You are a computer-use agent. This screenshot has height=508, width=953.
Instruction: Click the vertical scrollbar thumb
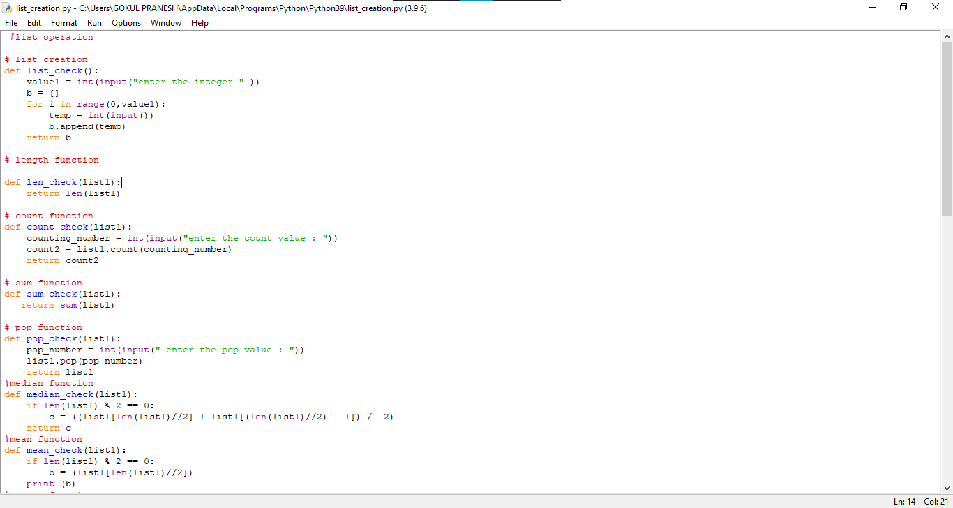(x=947, y=129)
